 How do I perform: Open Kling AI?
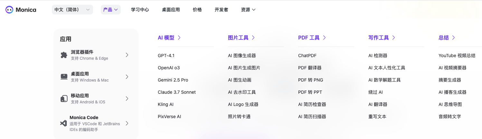[x=165, y=104]
